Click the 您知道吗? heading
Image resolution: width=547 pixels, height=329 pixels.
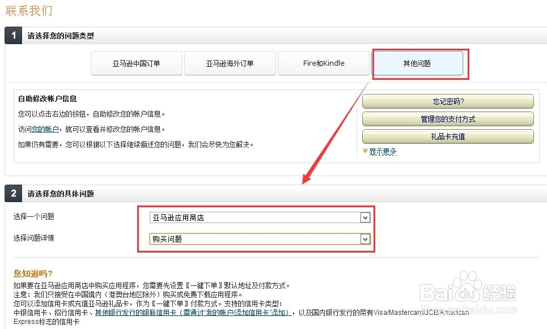pos(33,274)
